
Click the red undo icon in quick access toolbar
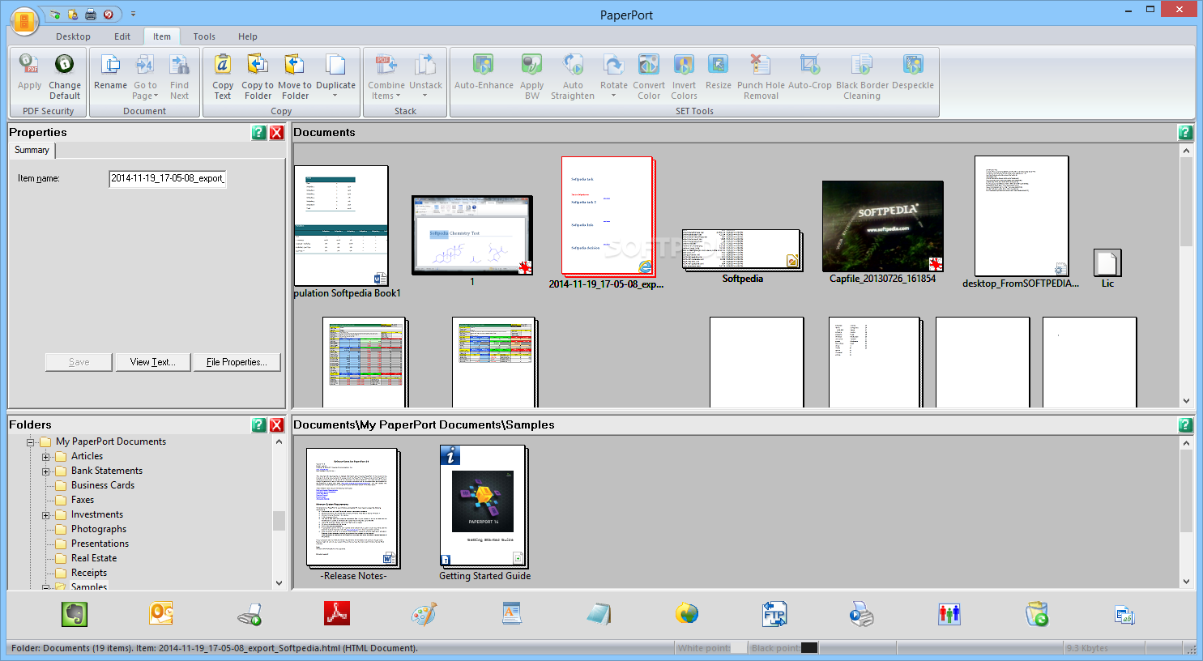pyautogui.click(x=108, y=15)
